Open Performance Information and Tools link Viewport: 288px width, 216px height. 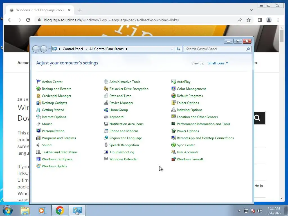pyautogui.click(x=203, y=124)
